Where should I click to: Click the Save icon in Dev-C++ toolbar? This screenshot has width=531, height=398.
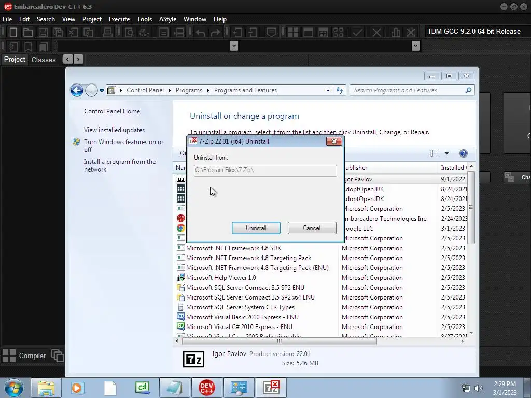(x=43, y=33)
